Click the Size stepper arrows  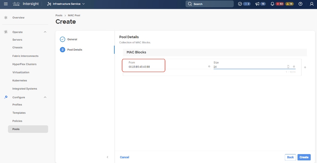point(288,66)
